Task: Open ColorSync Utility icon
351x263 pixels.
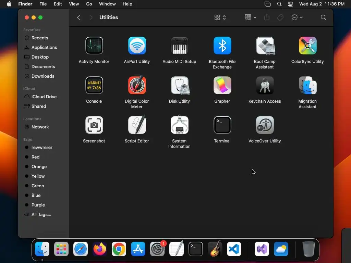Action: click(x=307, y=46)
